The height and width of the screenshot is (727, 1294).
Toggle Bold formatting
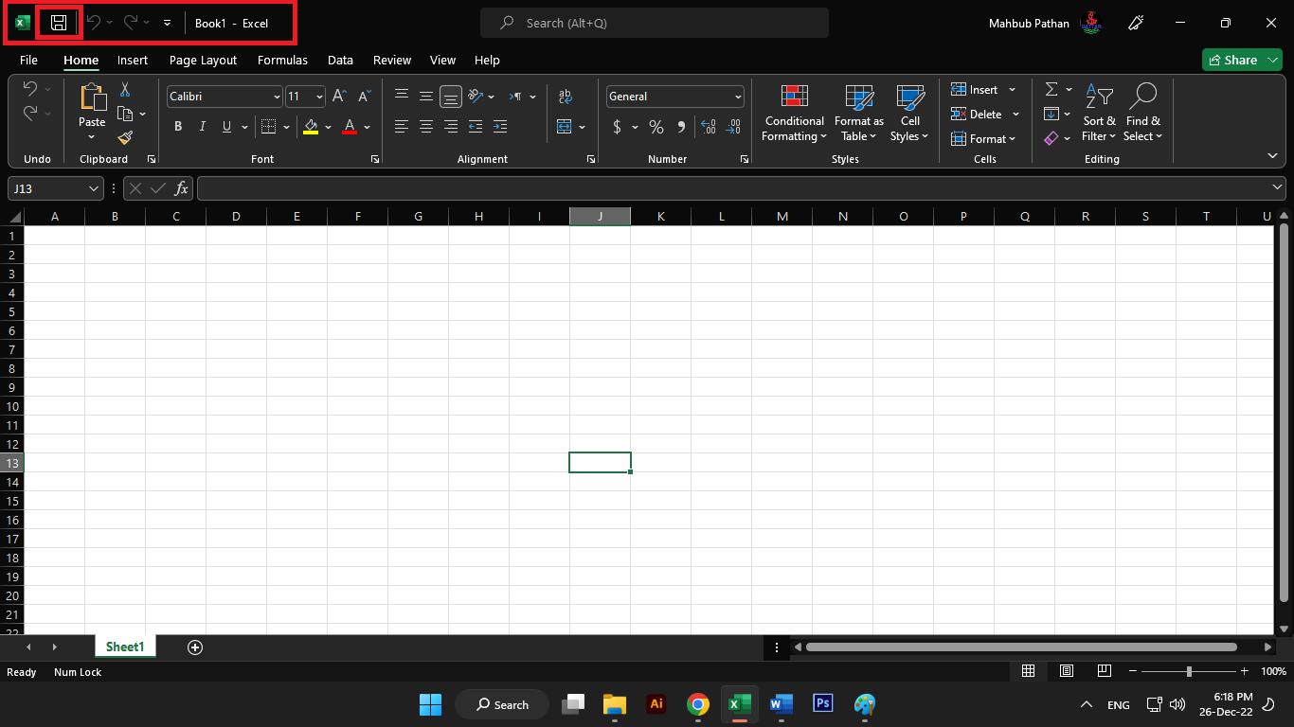point(177,127)
